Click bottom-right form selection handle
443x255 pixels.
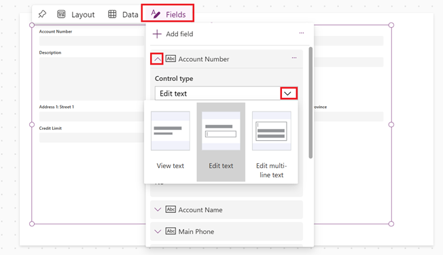pos(391,224)
